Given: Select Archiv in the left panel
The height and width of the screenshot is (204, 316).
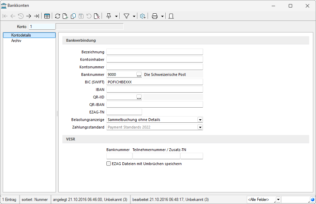Looking at the screenshot, I should pyautogui.click(x=16, y=41).
